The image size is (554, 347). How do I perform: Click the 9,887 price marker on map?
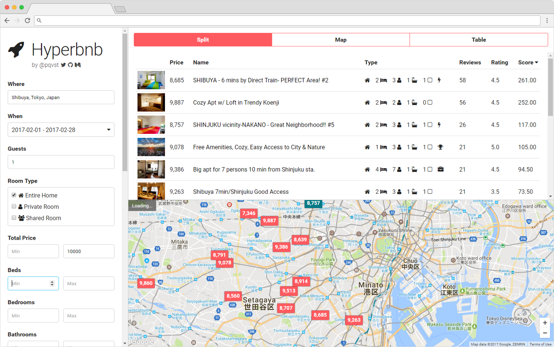(x=269, y=221)
